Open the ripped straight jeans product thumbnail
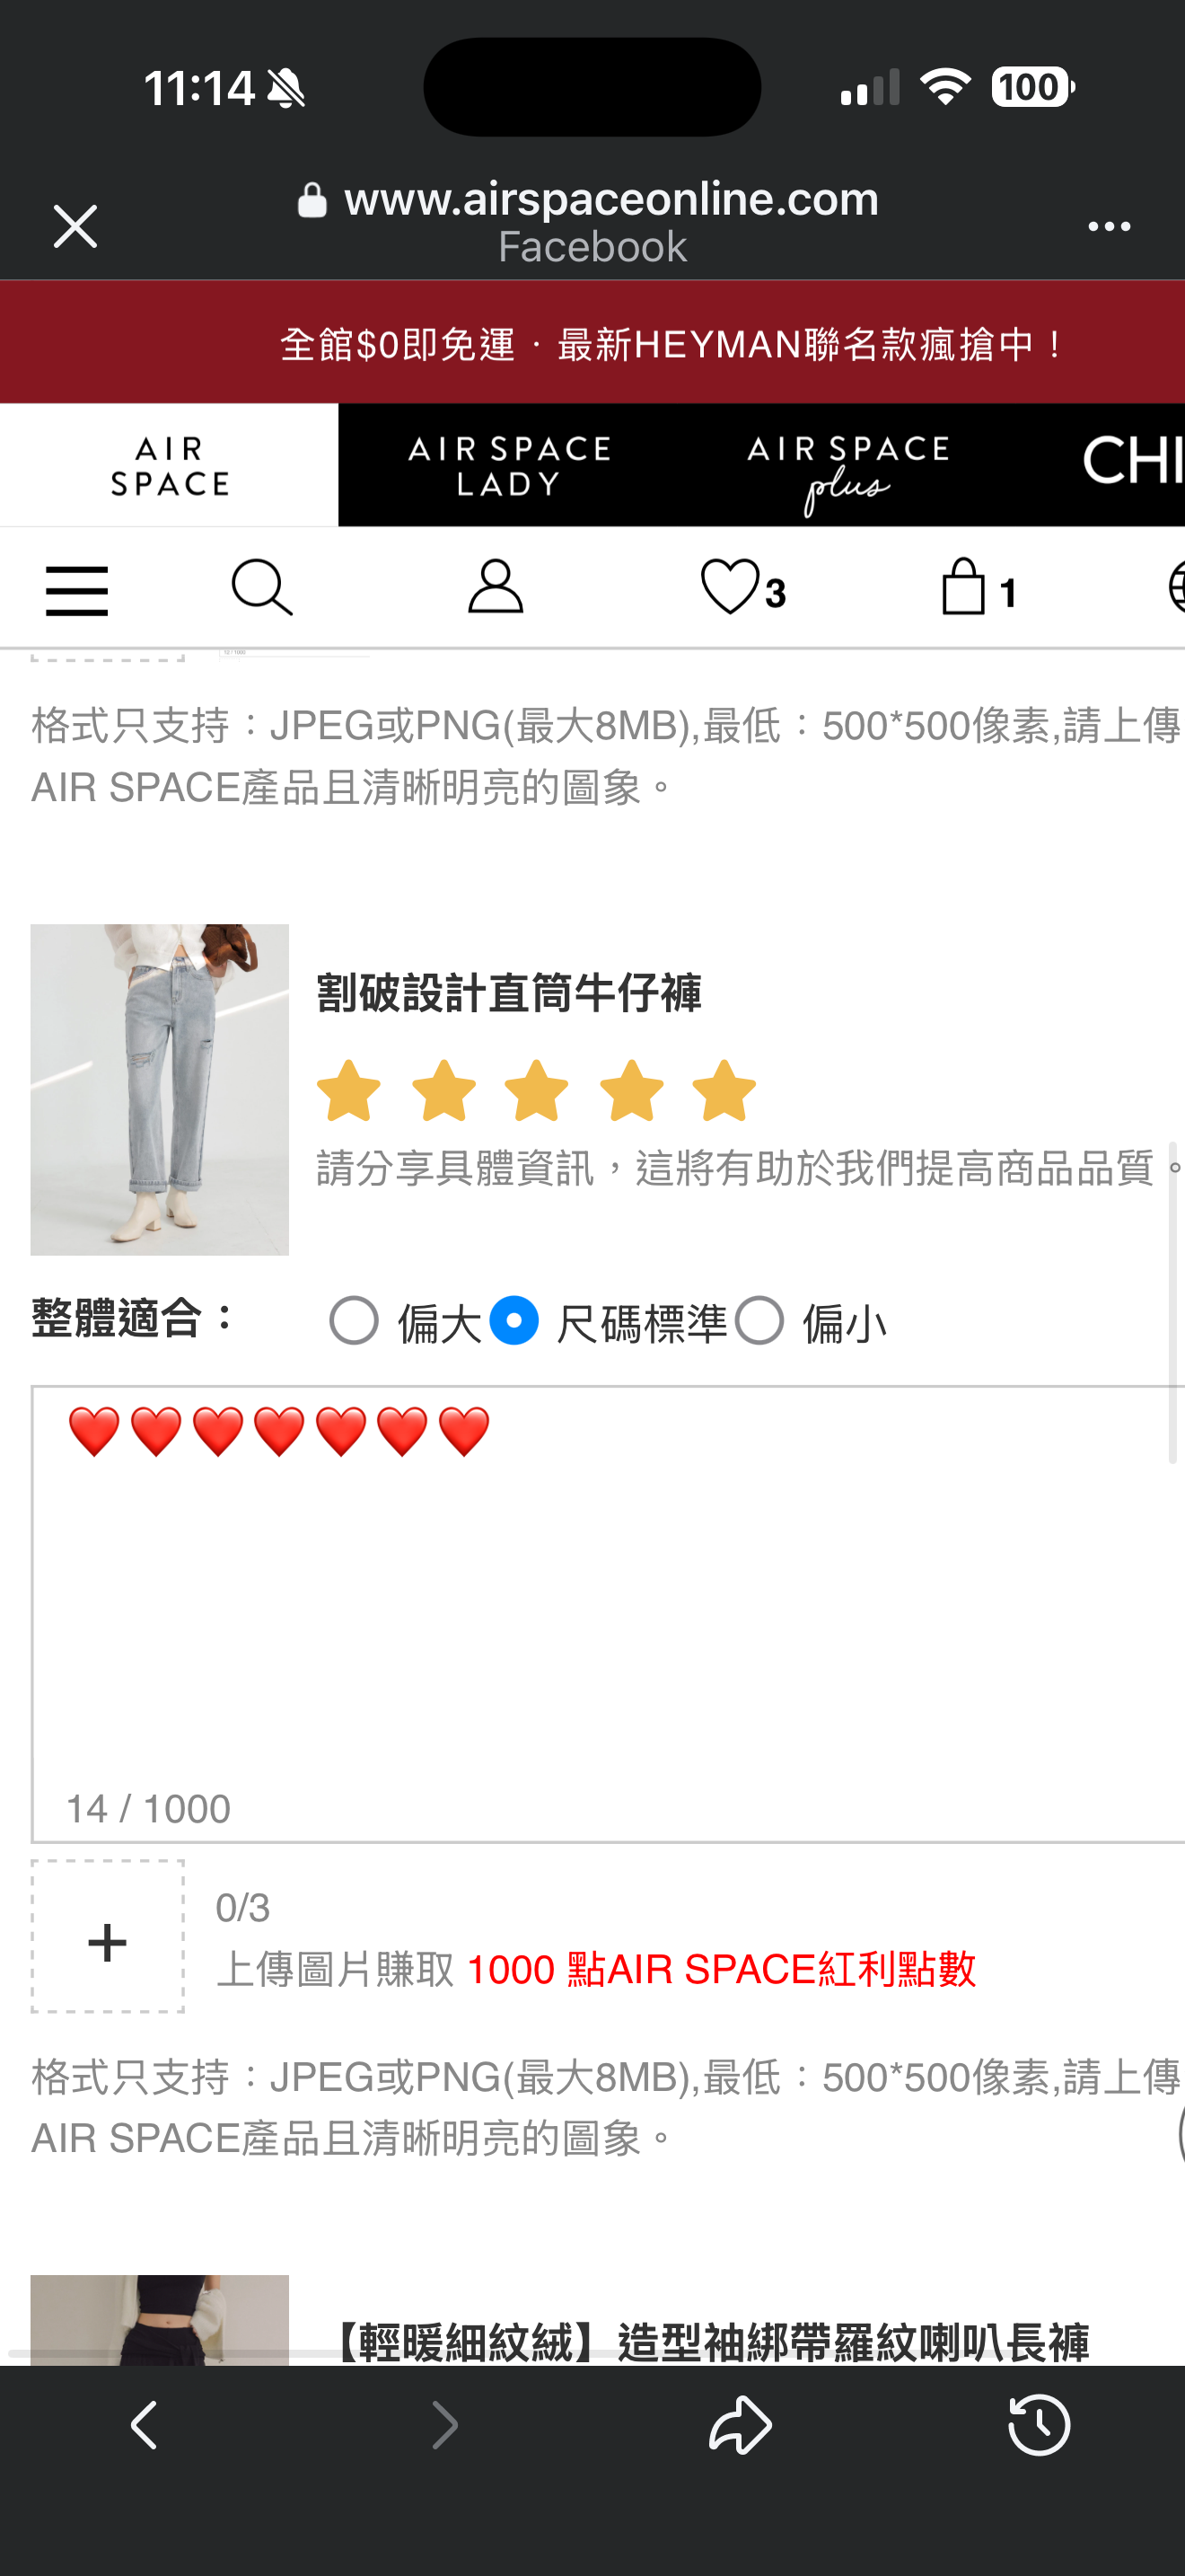This screenshot has height=2576, width=1185. 160,1089
